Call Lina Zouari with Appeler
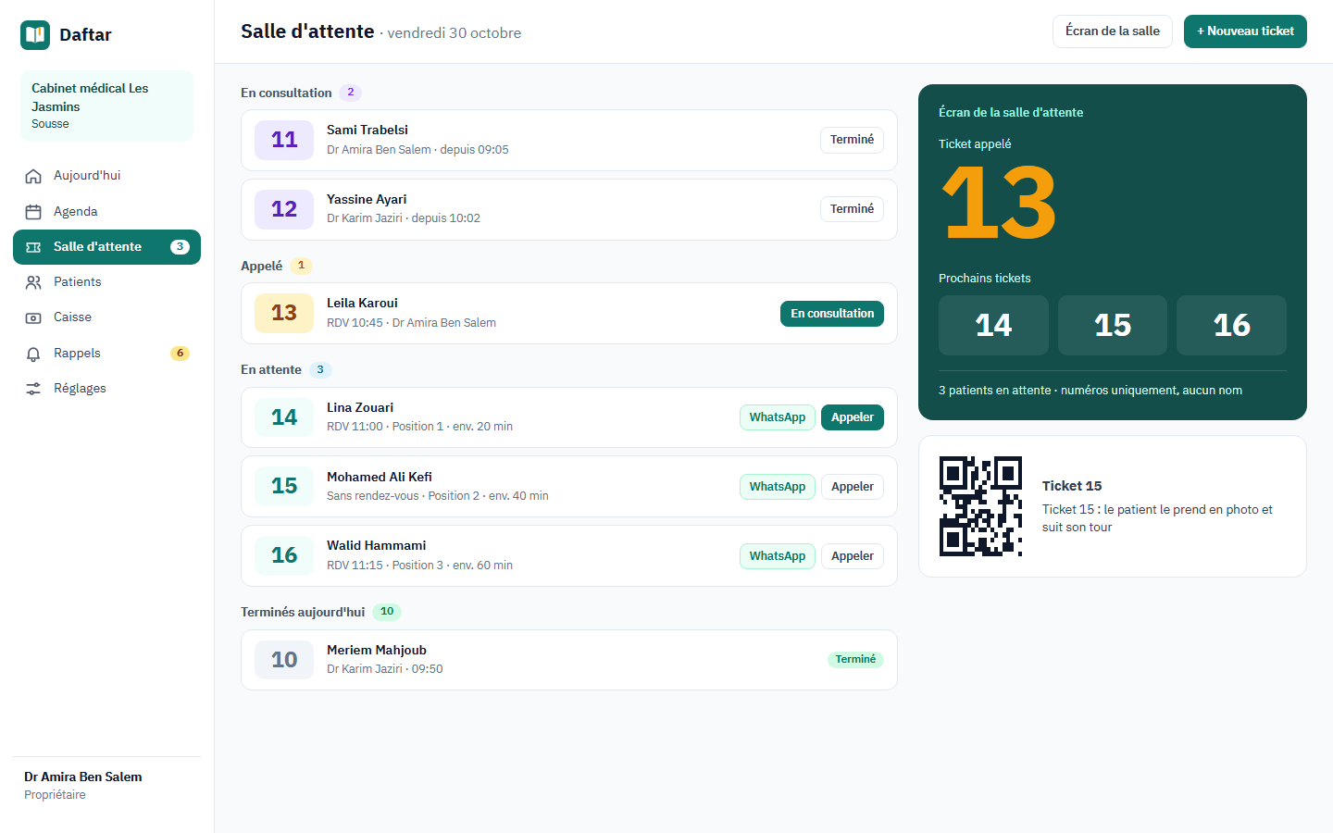This screenshot has width=1333, height=833. pyautogui.click(x=853, y=417)
